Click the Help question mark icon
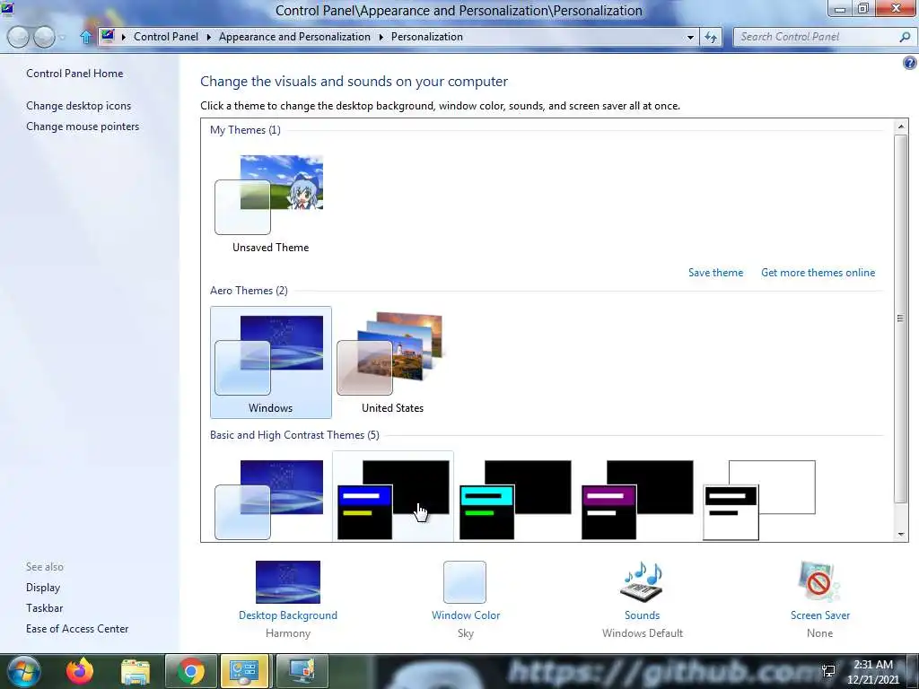Image resolution: width=919 pixels, height=689 pixels. (x=910, y=63)
